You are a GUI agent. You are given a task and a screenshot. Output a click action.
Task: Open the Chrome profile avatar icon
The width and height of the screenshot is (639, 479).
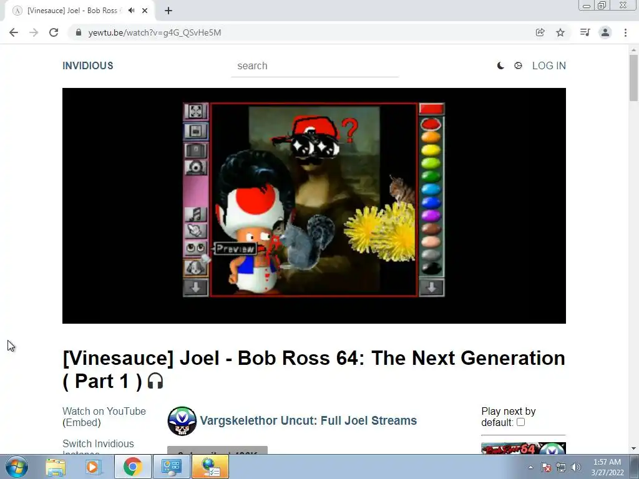(x=605, y=32)
